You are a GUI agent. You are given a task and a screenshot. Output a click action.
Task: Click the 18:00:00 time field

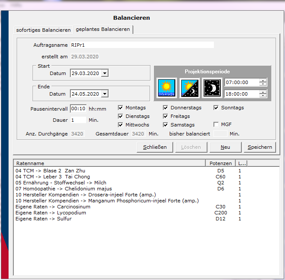point(242,94)
